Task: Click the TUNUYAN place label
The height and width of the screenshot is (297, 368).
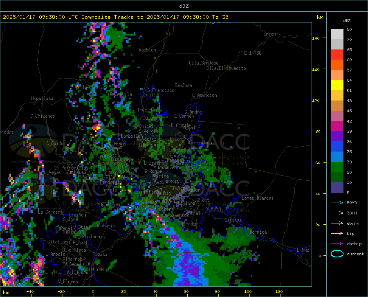Action: (x=95, y=270)
